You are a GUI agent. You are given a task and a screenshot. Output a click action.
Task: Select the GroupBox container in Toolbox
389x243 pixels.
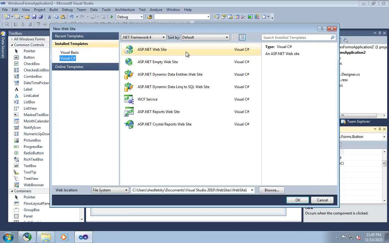32,210
